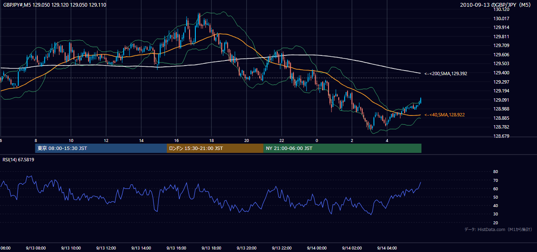Click the hour 22 tick under price chart
The image size is (537, 252).
point(282,141)
